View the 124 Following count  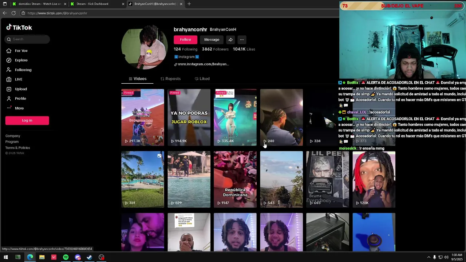[185, 49]
